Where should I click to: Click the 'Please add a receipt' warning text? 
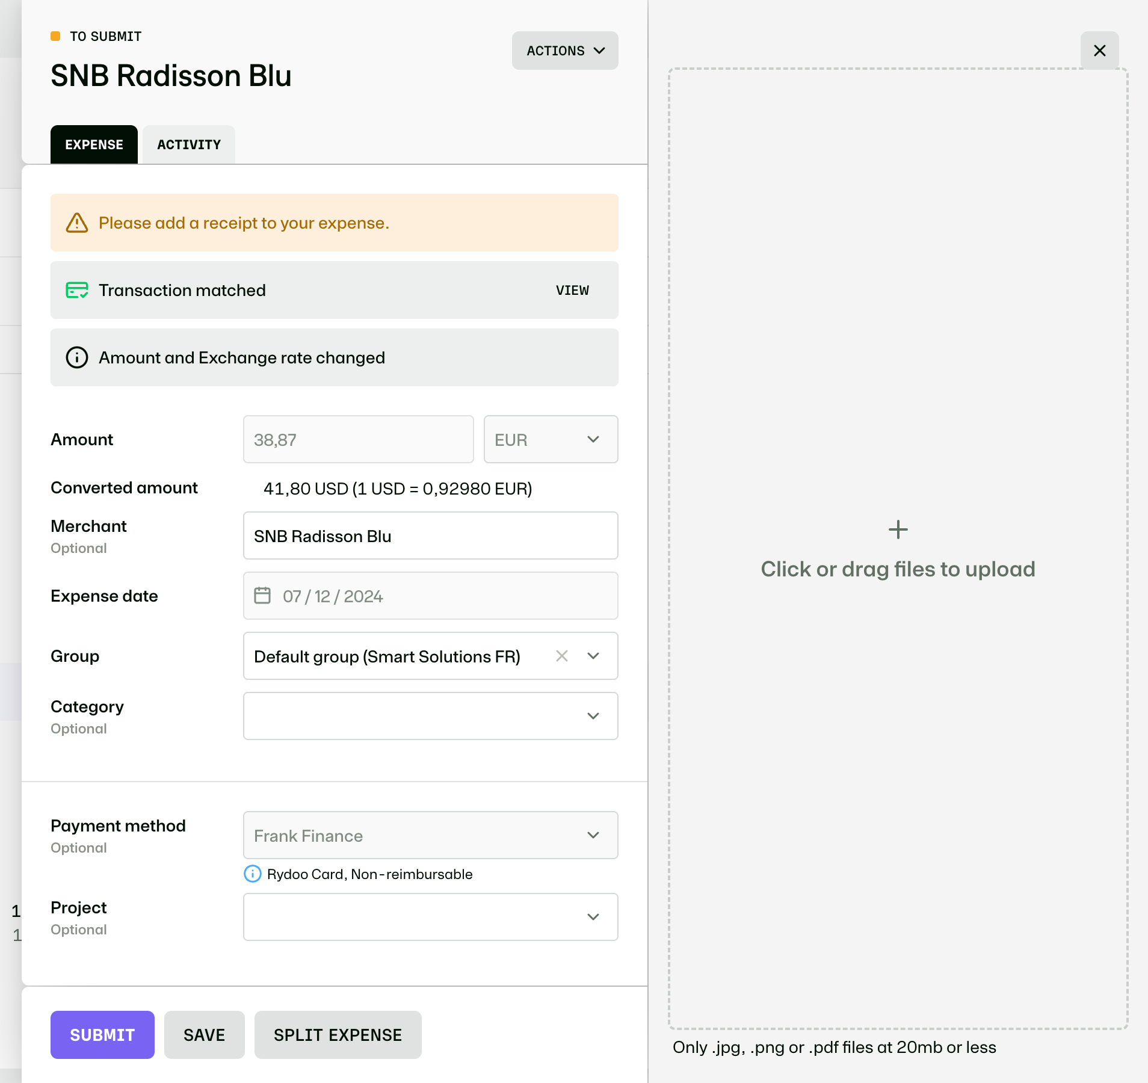pos(244,223)
